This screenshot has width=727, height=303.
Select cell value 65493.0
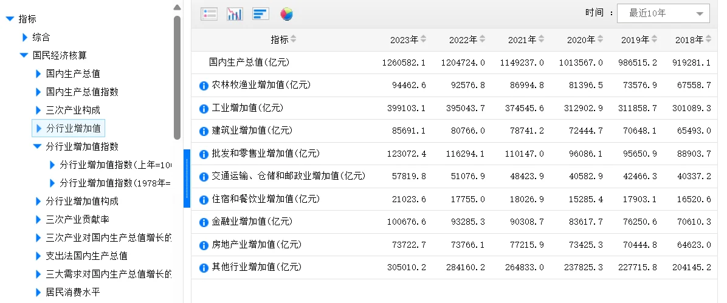tap(694, 131)
